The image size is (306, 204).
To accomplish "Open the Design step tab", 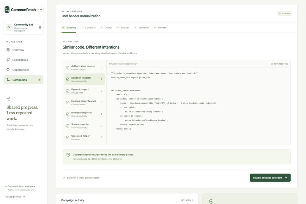I will 106,27.
